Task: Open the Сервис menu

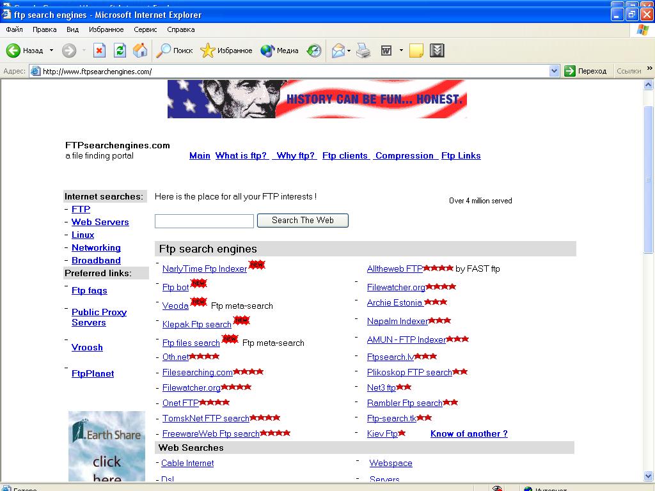Action: (145, 29)
